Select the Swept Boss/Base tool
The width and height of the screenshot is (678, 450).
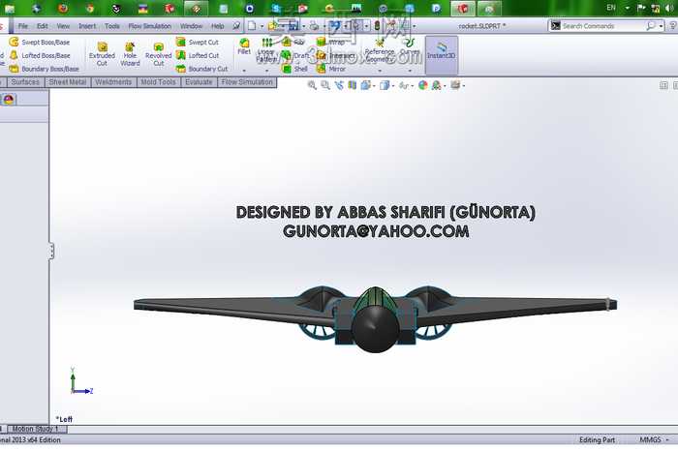click(x=40, y=42)
